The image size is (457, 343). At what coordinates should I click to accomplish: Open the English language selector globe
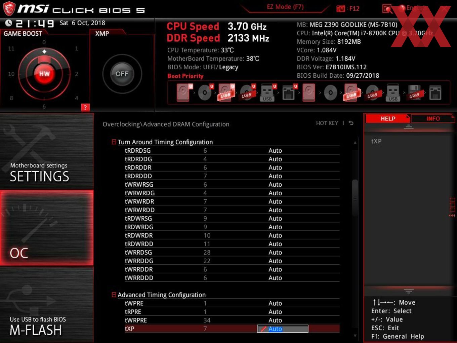point(402,8)
